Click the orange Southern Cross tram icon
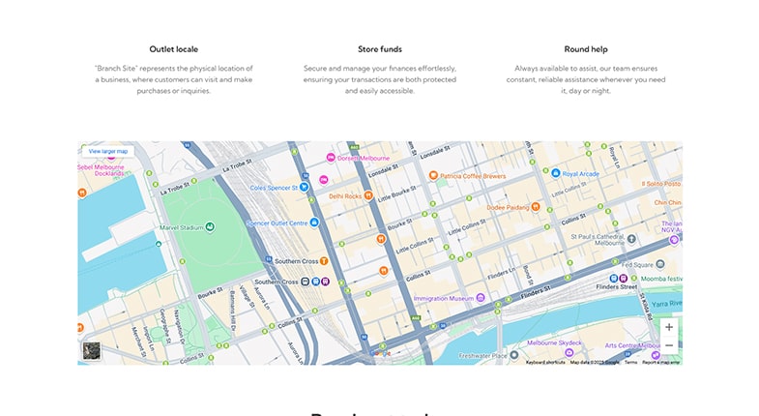The image size is (759, 416). 324,261
